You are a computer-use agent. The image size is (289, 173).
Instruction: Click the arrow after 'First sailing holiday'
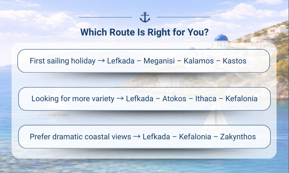(101, 61)
